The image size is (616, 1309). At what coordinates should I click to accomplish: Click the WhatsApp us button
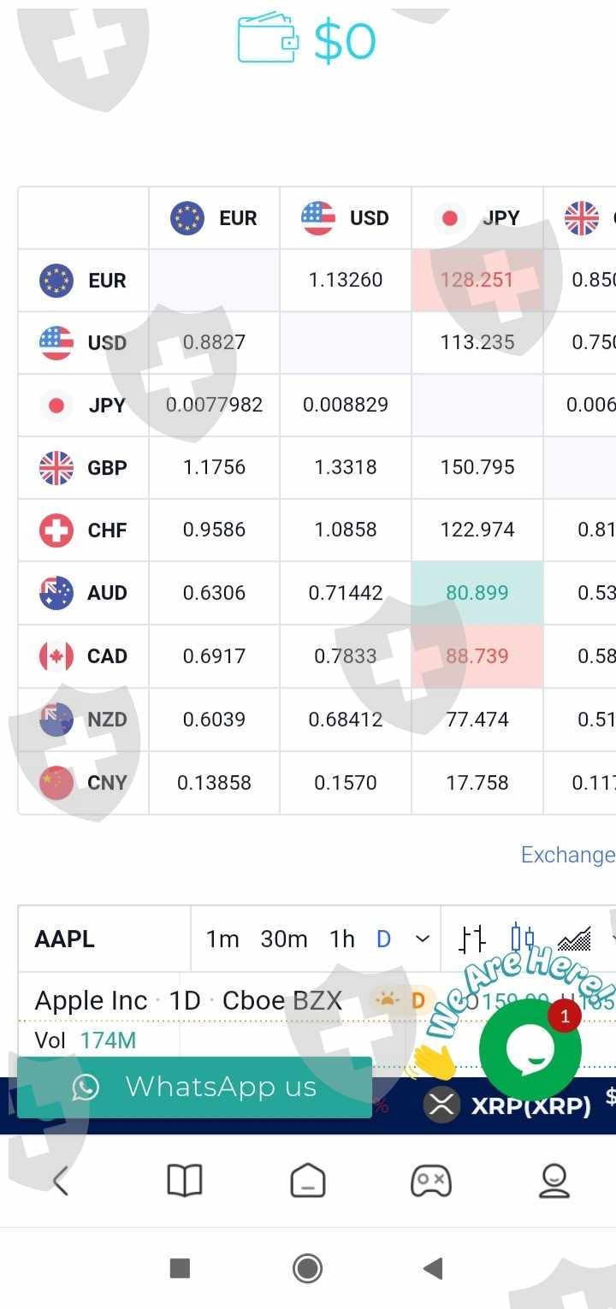[x=194, y=1087]
